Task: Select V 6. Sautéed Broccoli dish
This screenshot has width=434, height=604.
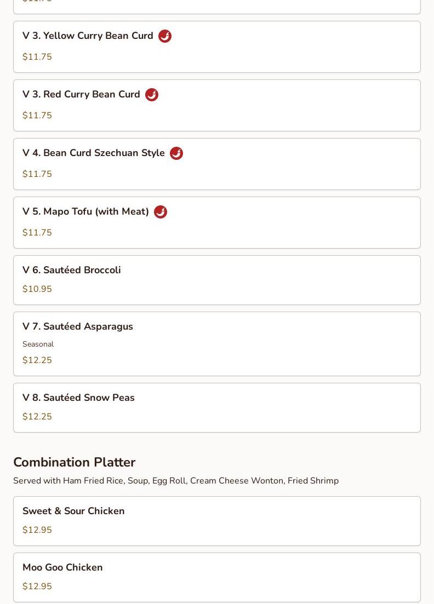Action: point(72,270)
